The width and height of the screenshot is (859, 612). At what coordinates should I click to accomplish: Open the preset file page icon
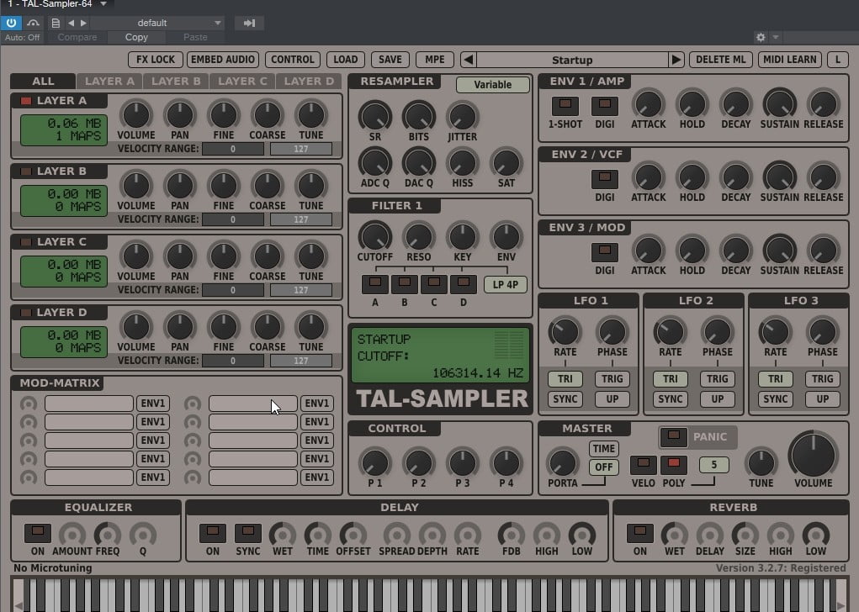point(56,23)
